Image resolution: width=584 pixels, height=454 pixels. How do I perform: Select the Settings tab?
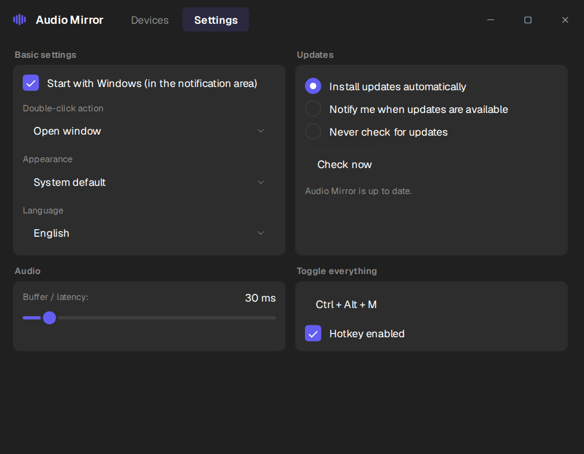pos(216,19)
